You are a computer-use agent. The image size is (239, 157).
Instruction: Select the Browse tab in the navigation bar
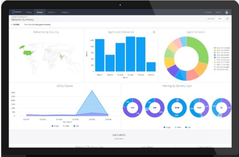tap(39, 12)
